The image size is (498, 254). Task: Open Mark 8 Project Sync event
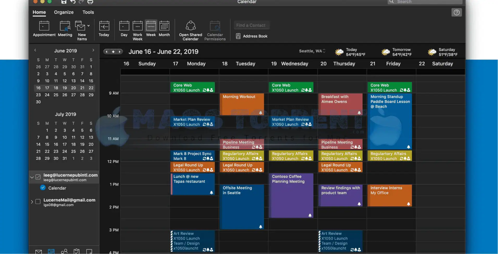[x=193, y=156]
